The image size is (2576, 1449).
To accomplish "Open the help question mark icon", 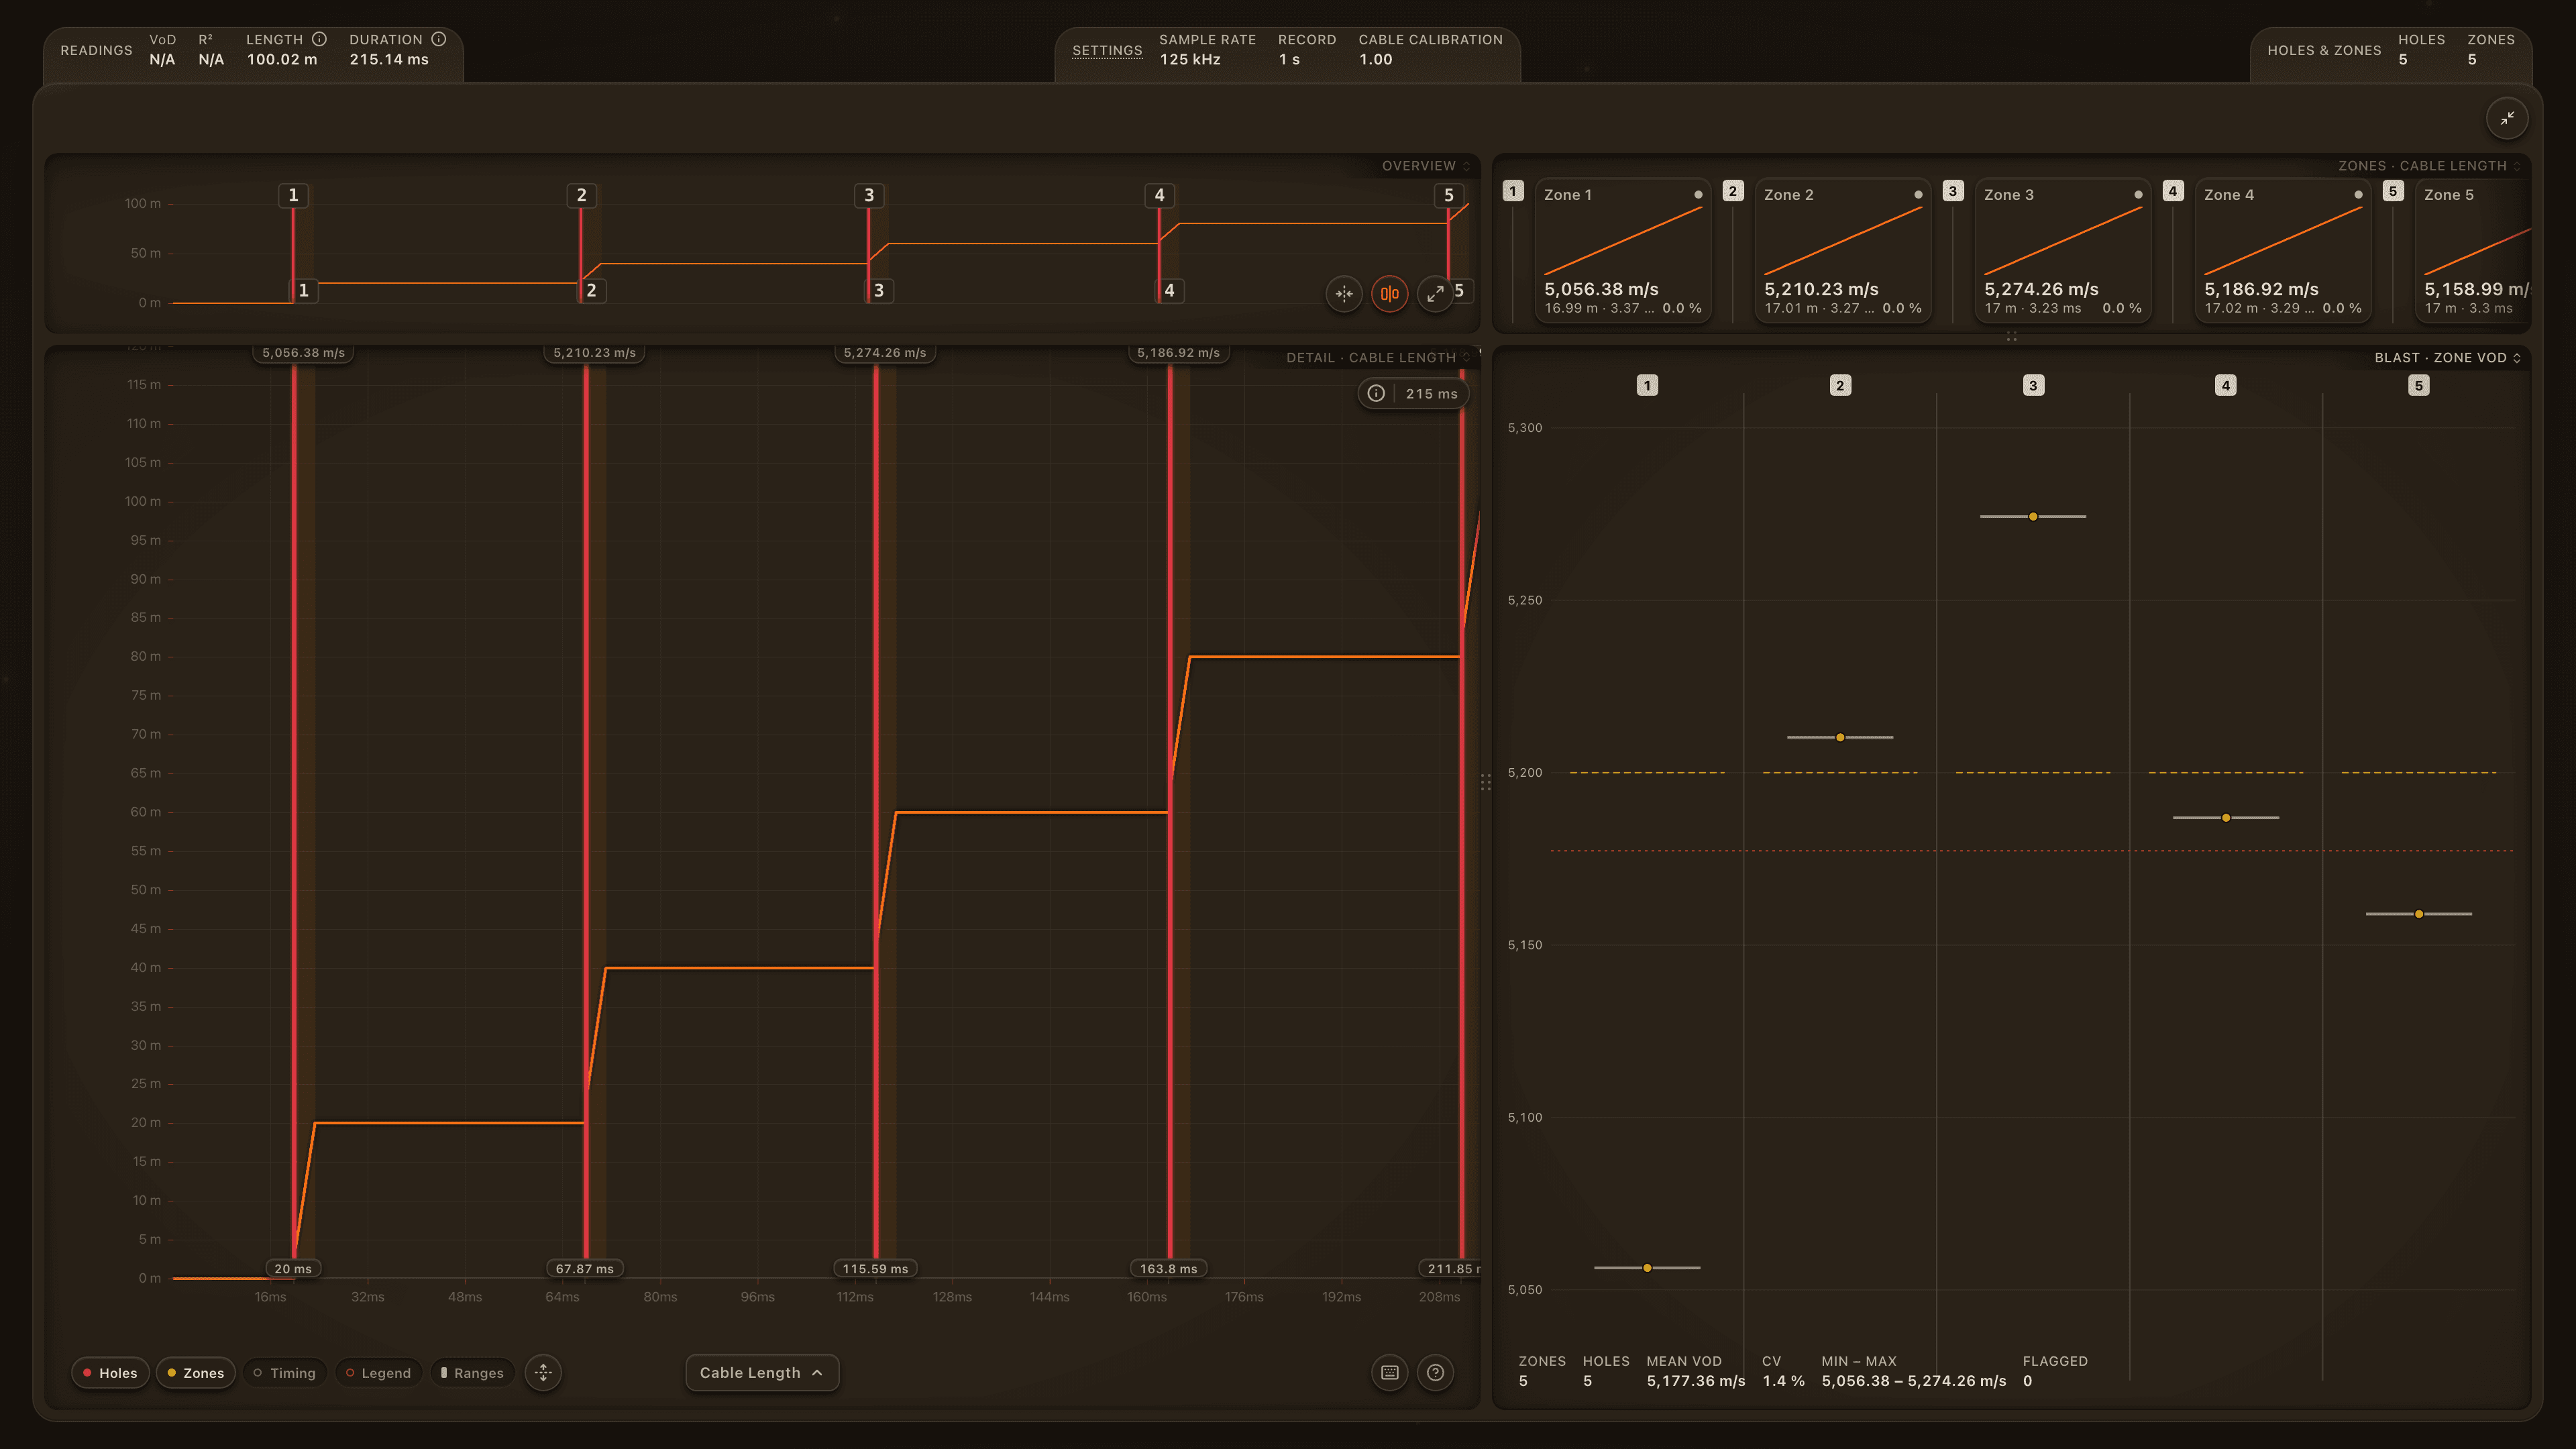I will (x=1435, y=1372).
